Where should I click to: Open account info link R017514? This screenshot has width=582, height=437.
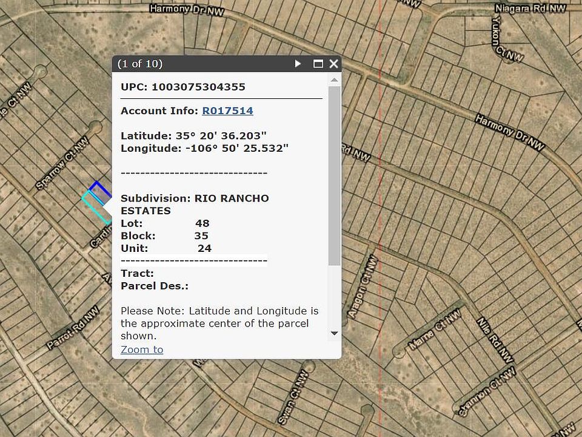[x=227, y=110]
